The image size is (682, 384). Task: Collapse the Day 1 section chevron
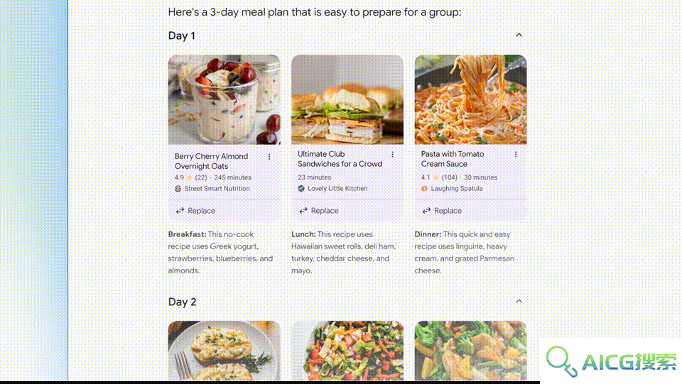(x=519, y=35)
